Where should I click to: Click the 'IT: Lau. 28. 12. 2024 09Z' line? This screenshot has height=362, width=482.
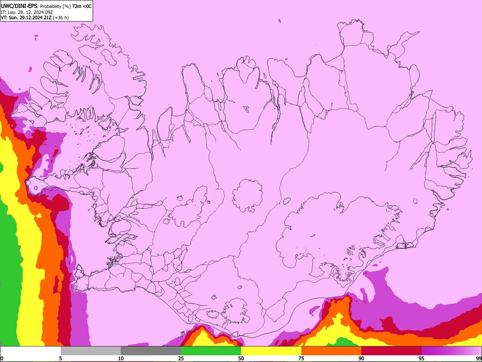pyautogui.click(x=27, y=12)
